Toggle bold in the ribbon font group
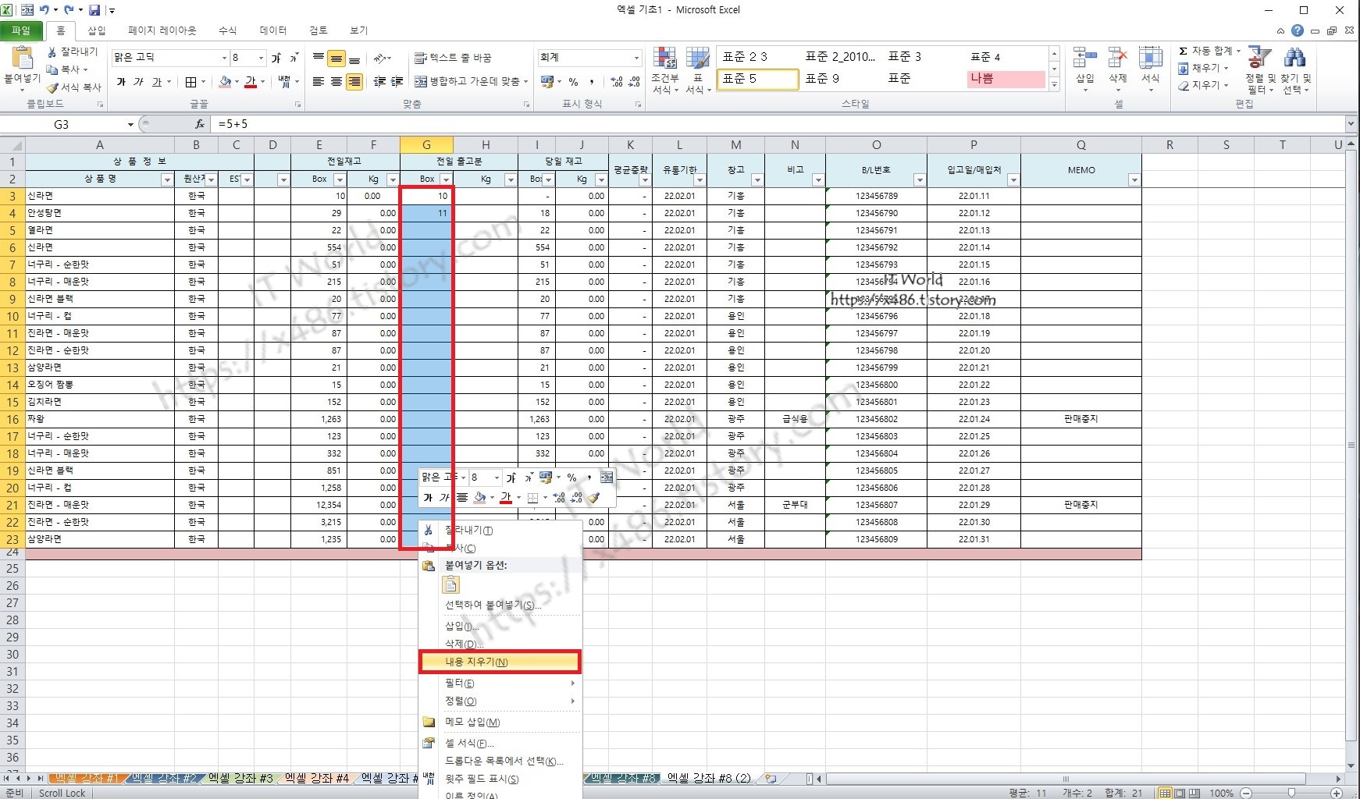1360x799 pixels. click(121, 81)
